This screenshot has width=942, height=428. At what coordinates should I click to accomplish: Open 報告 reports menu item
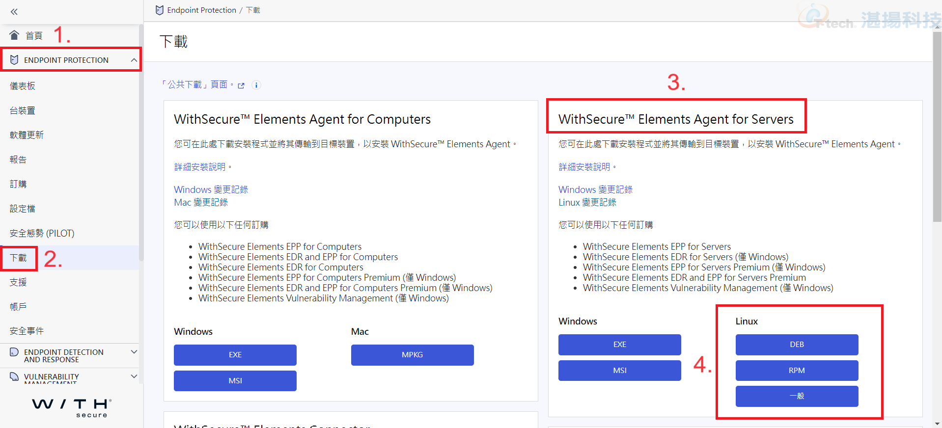point(18,160)
